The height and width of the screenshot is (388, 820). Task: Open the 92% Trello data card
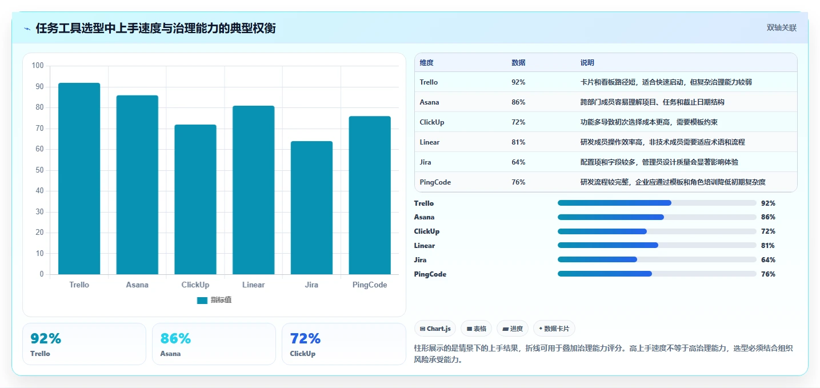85,344
